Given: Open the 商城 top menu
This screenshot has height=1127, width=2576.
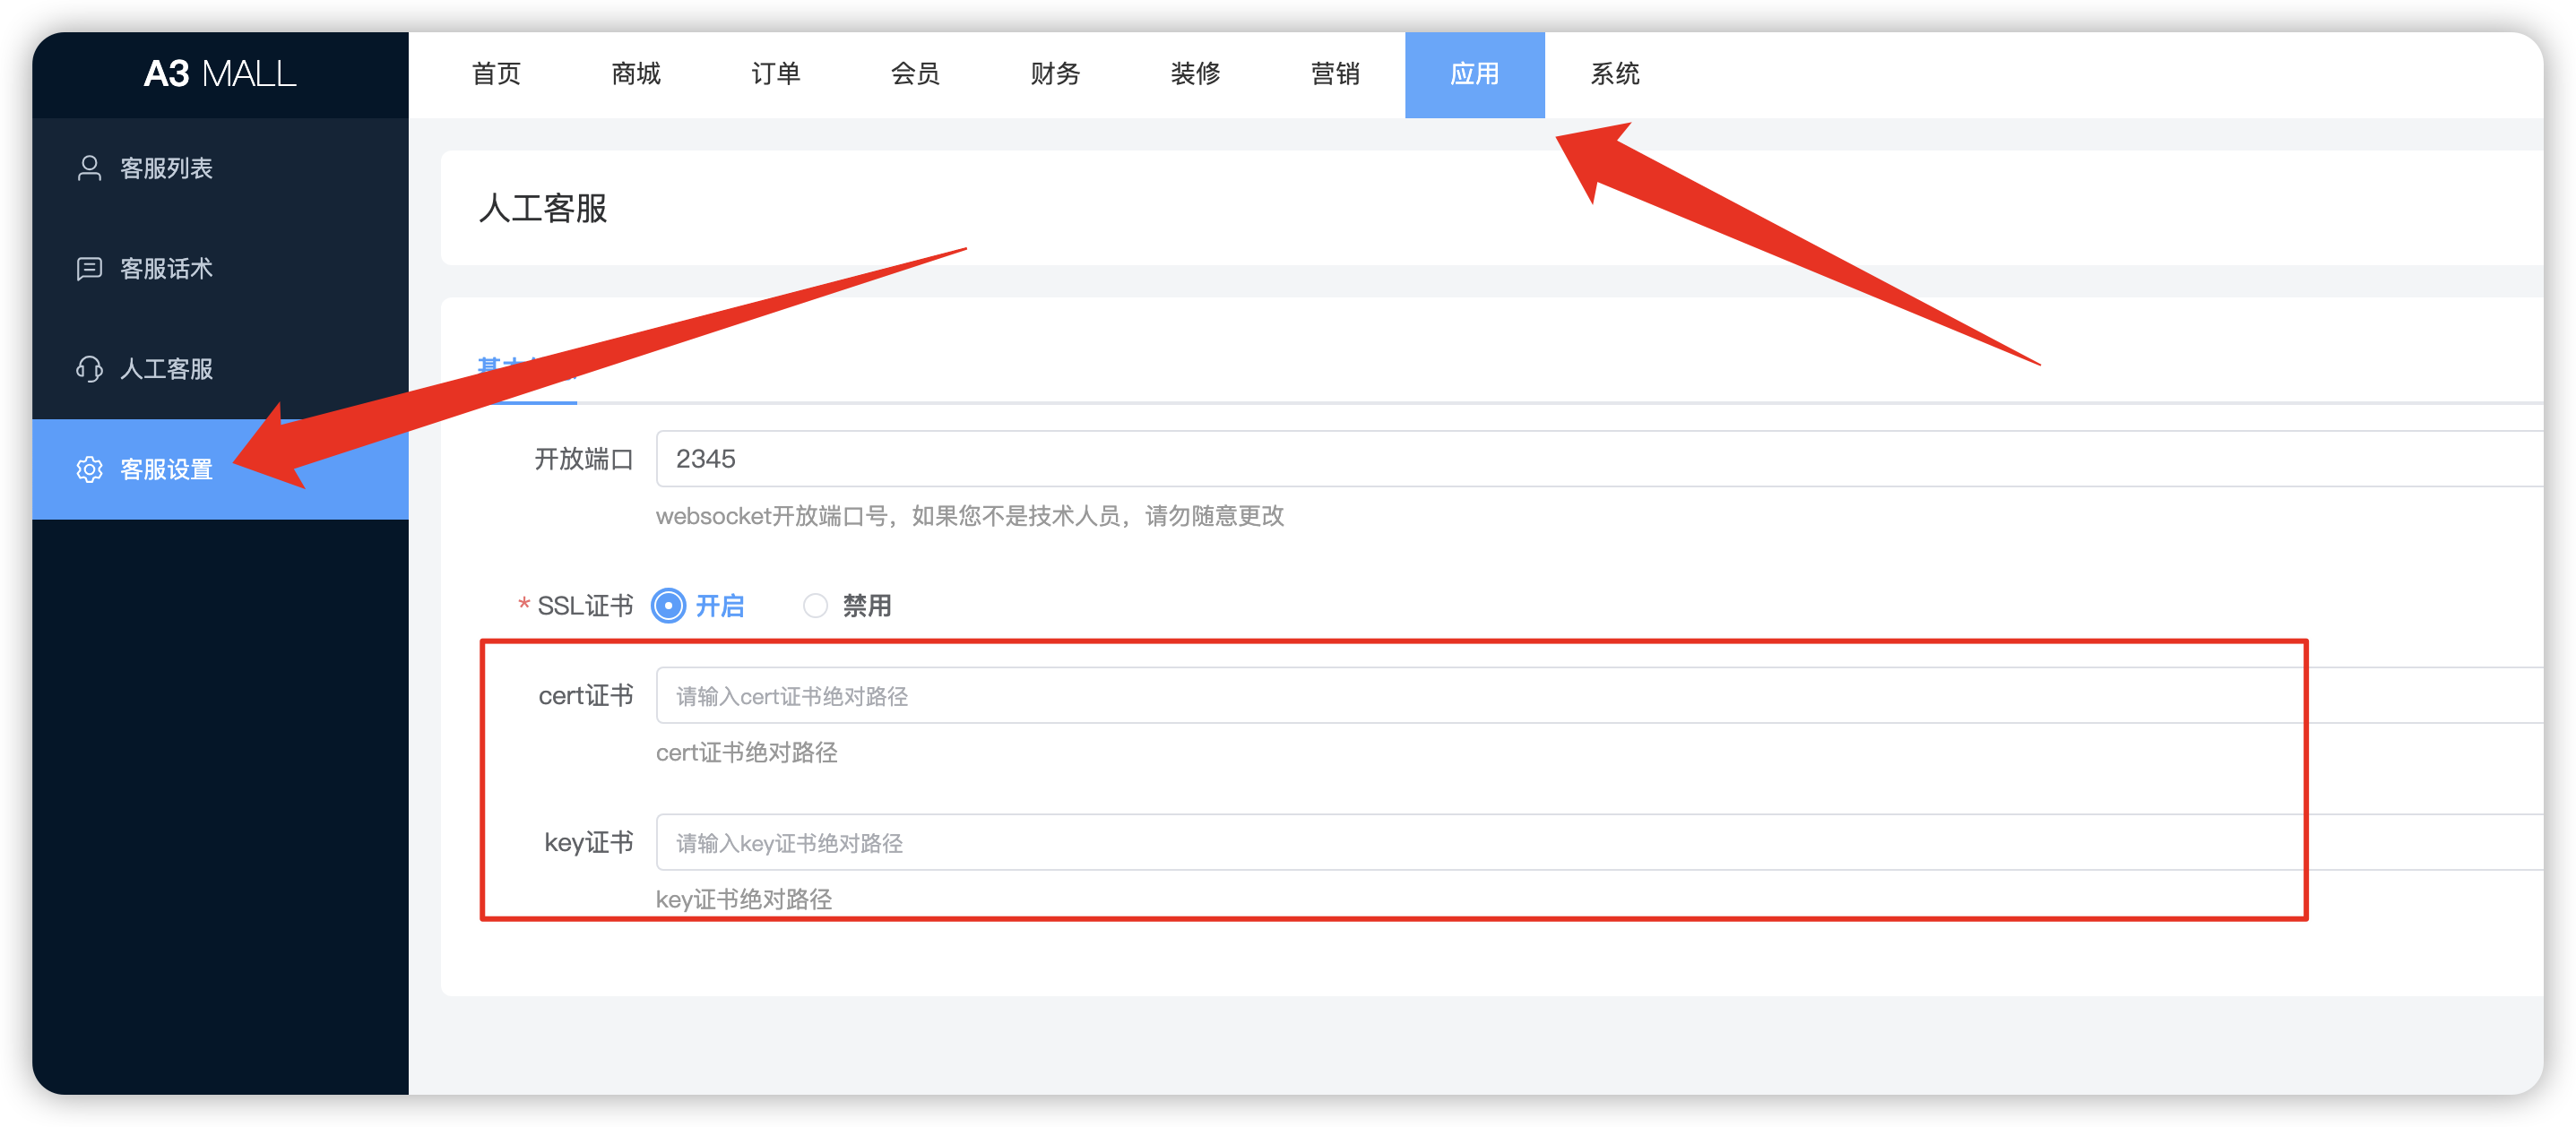Looking at the screenshot, I should [636, 74].
